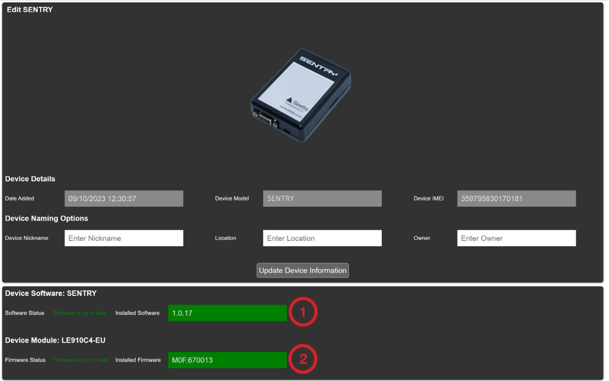
Task: Click the 'Software is up to date' status text
Action: [x=80, y=313]
